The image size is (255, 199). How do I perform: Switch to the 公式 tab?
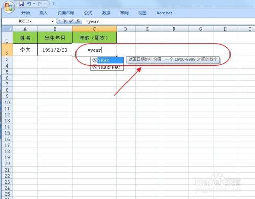(x=88, y=13)
